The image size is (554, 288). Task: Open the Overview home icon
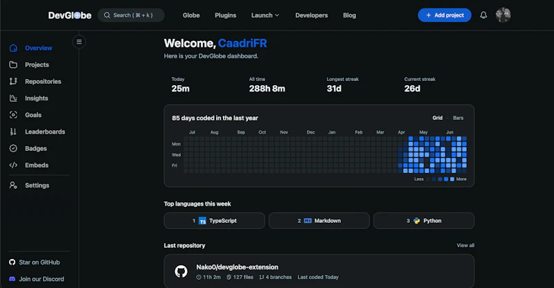(13, 48)
